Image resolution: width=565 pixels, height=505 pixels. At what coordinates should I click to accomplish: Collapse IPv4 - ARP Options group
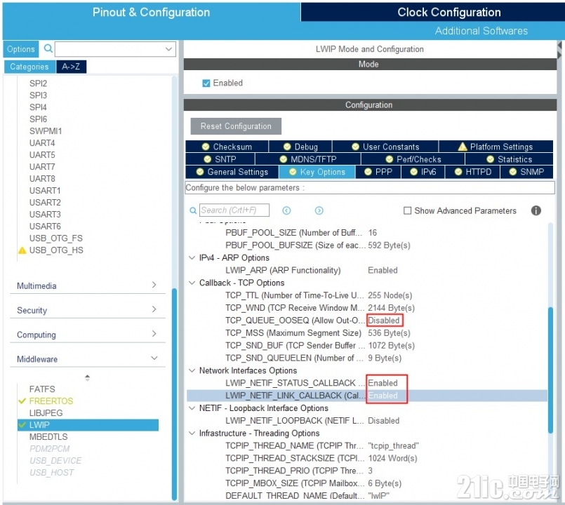[192, 257]
